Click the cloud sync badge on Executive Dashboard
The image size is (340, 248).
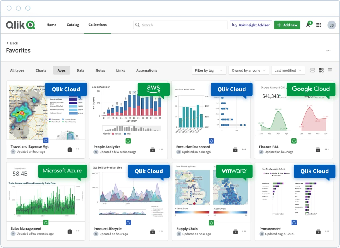coord(211,141)
